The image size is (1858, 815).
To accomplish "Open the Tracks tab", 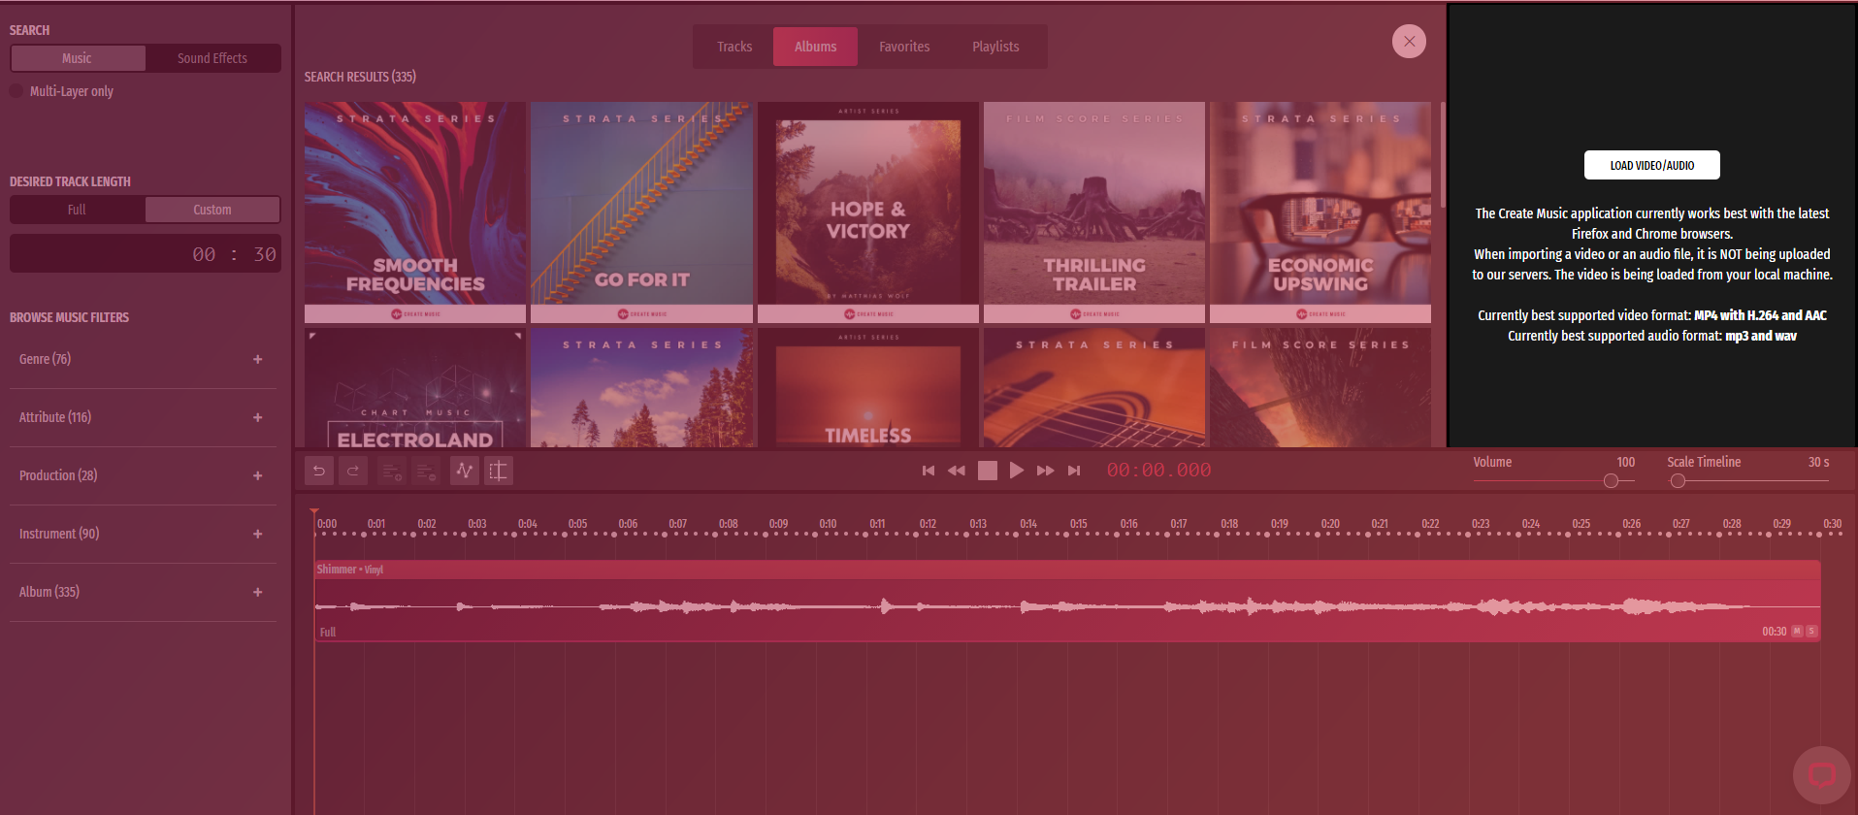I will [734, 47].
